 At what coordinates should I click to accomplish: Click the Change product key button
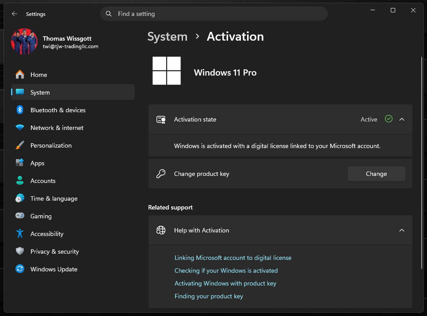[x=376, y=174]
